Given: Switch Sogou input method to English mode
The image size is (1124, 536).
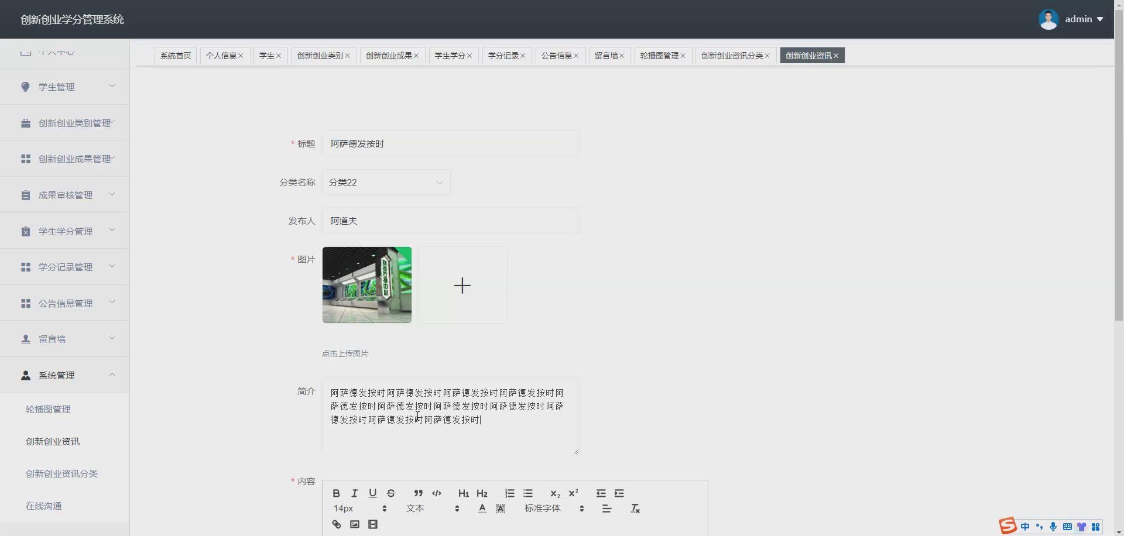Looking at the screenshot, I should (x=1026, y=527).
